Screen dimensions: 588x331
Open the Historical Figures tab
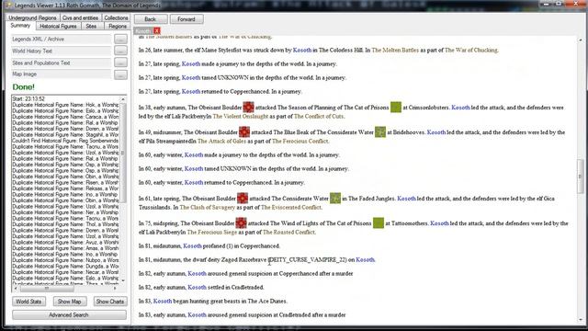(58, 27)
